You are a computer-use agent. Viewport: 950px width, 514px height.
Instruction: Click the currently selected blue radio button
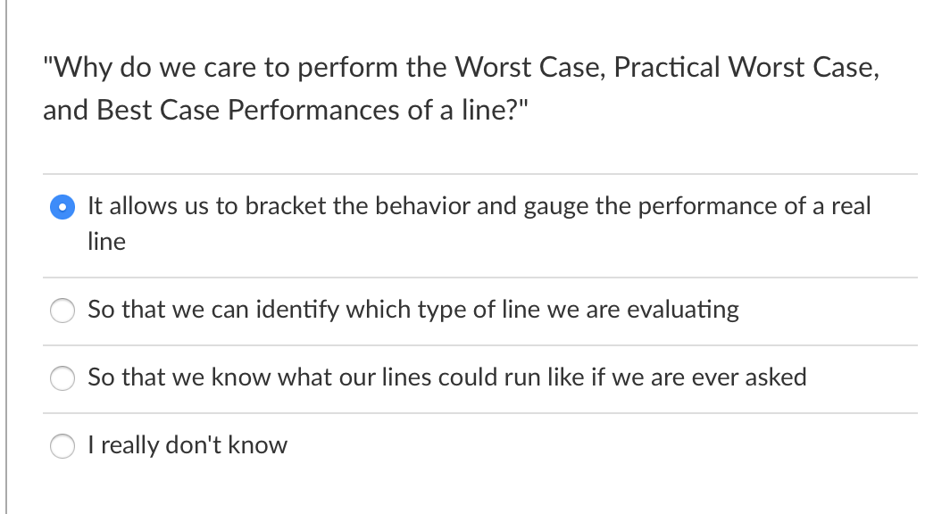[x=62, y=206]
